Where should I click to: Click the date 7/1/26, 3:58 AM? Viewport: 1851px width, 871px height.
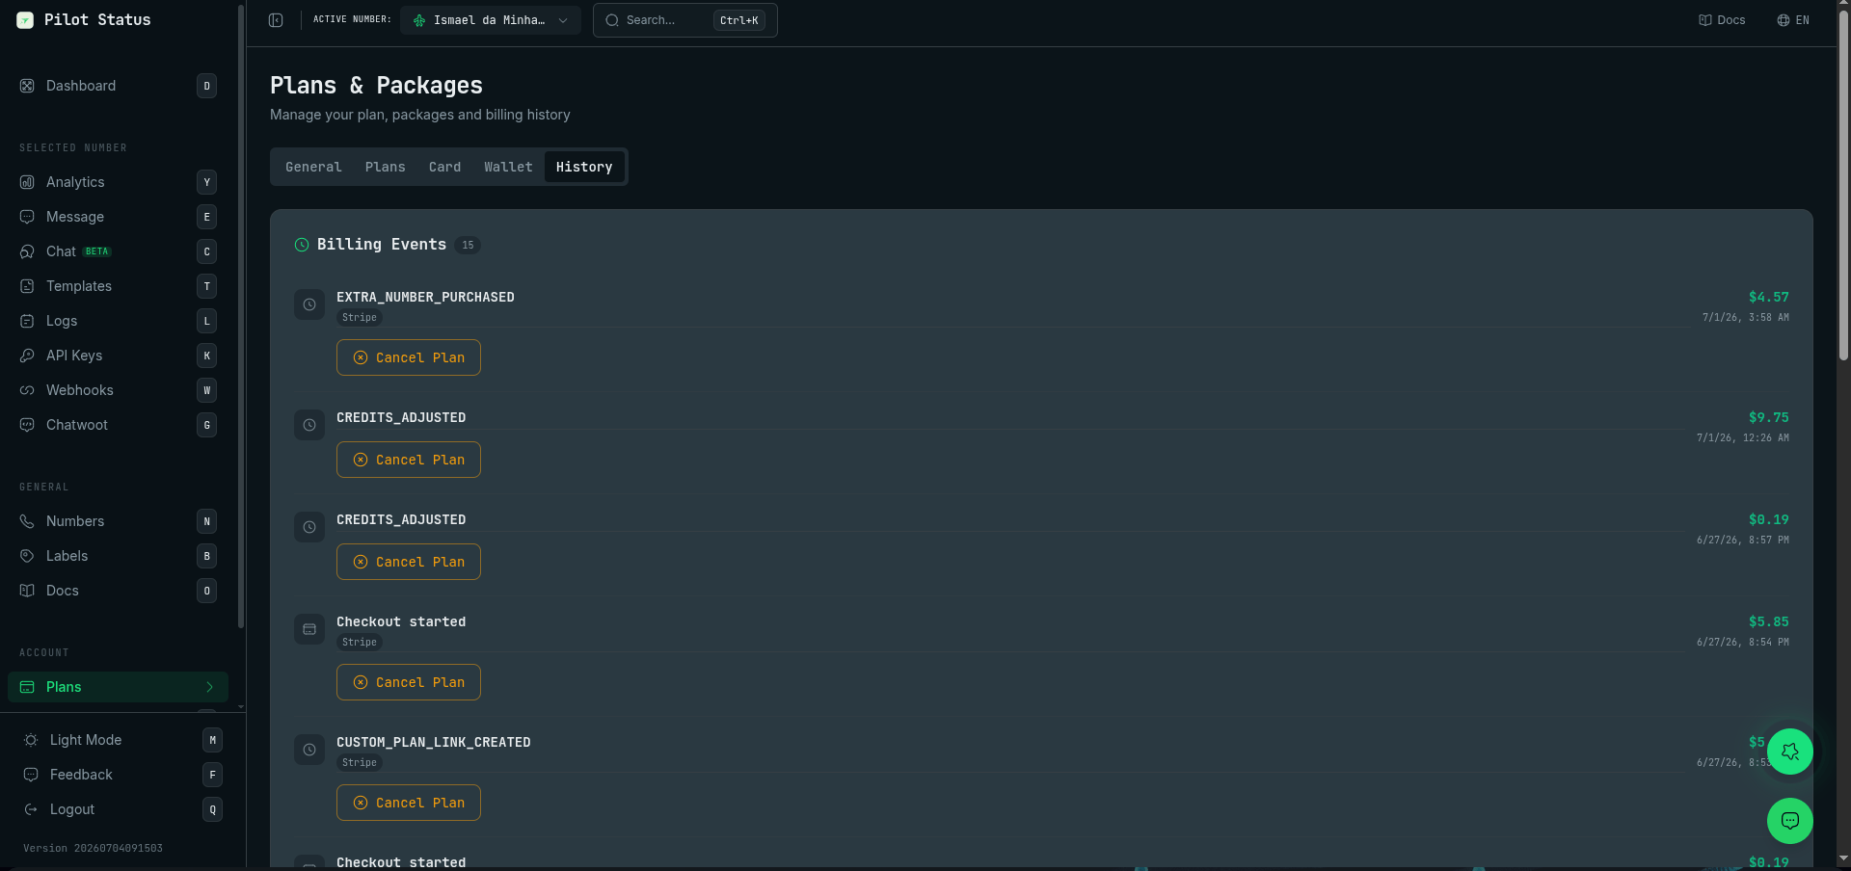1745,317
